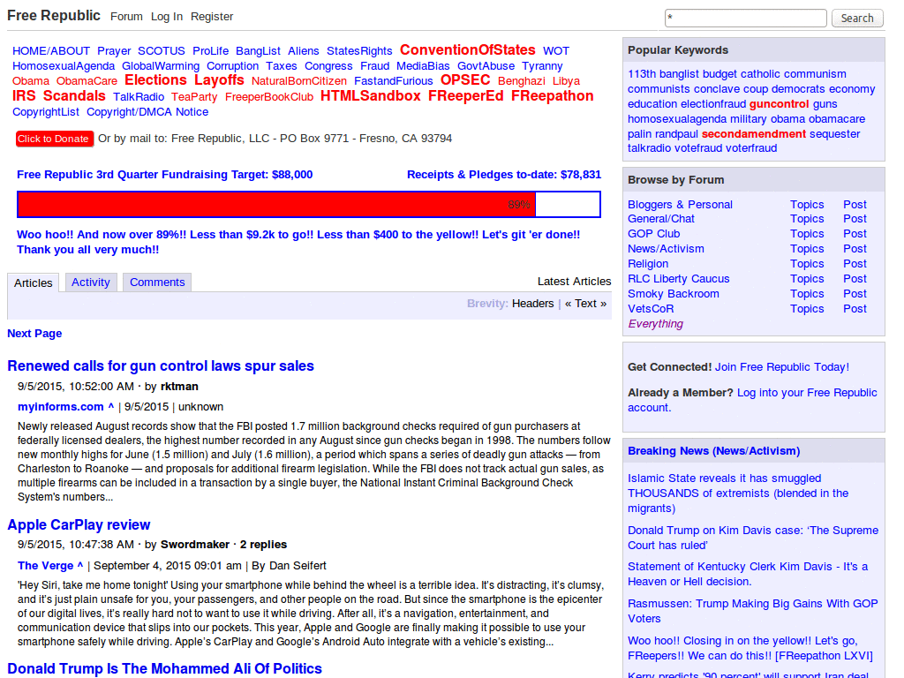
Task: Open the Forum link in header
Action: point(126,17)
